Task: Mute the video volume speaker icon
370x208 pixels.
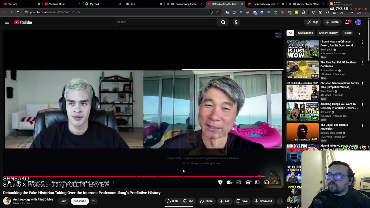Action: (x=19, y=183)
